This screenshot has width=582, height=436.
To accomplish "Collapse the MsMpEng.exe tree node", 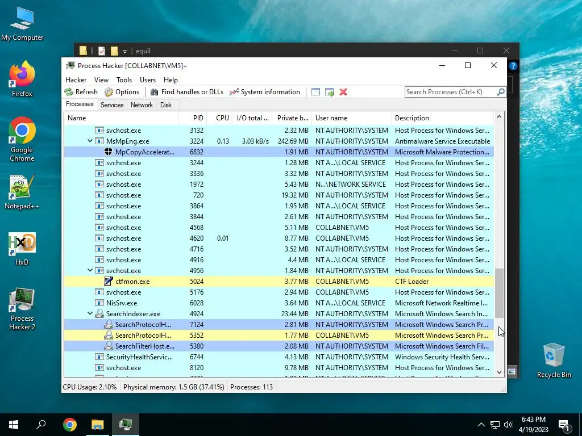I will [90, 141].
